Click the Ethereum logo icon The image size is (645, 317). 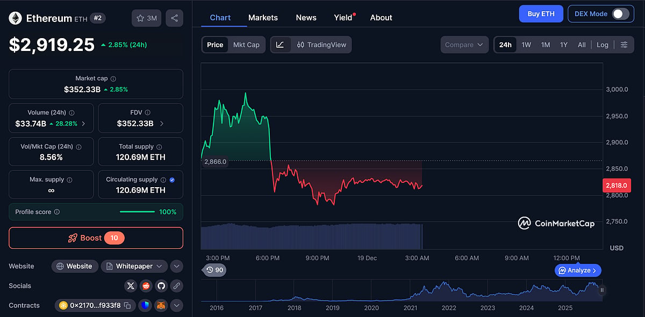click(x=15, y=18)
